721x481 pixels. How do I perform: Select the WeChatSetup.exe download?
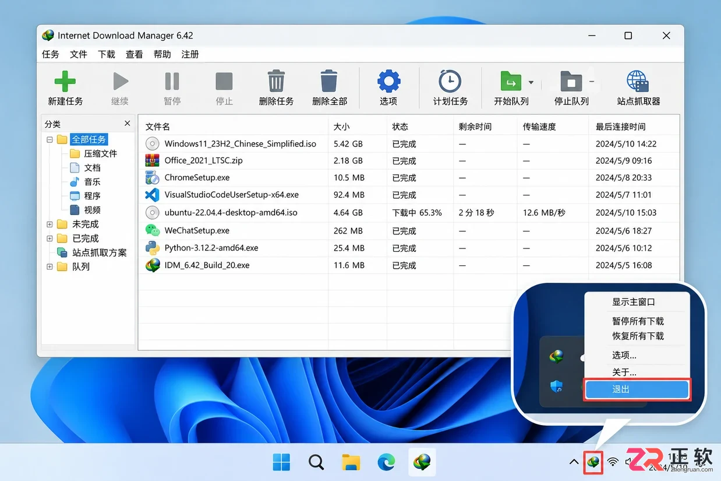click(x=409, y=230)
